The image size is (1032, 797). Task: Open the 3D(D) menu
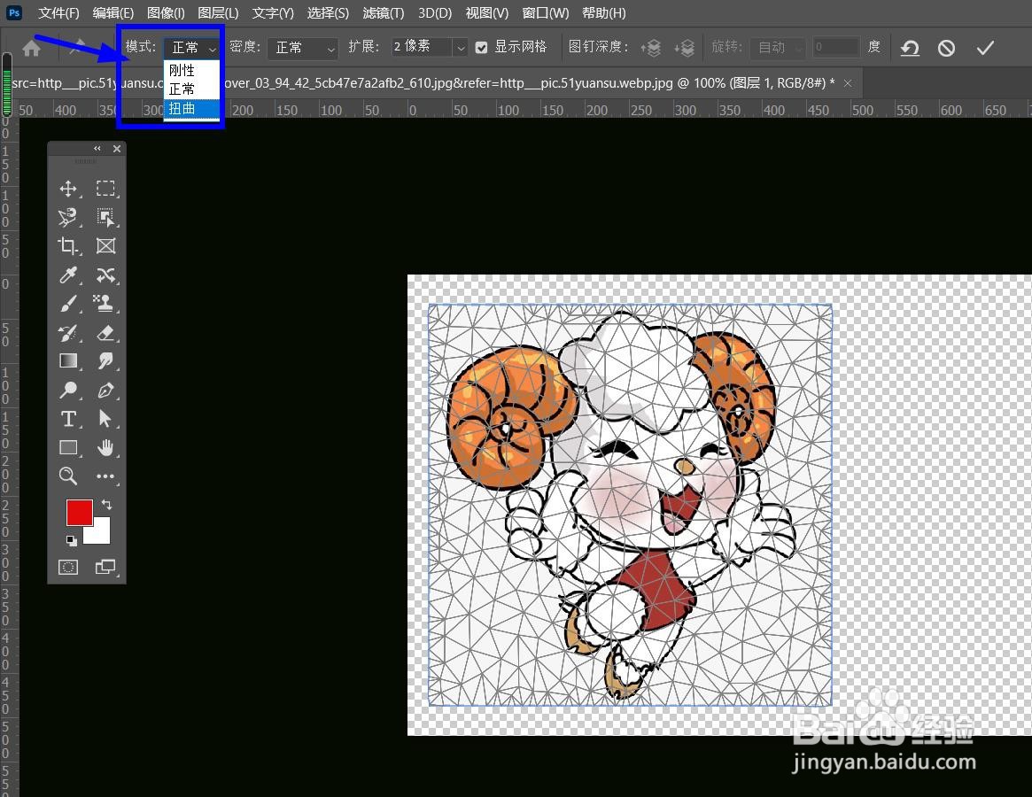[435, 13]
